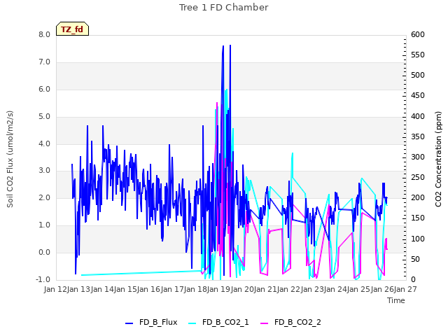448x336 pixels.
Task: Click the Jan 19 x-axis tick label
Action: [219, 289]
